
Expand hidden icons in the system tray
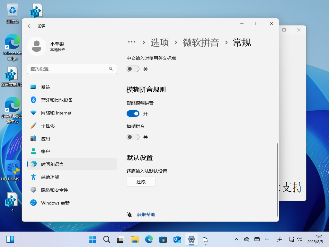(x=236, y=239)
